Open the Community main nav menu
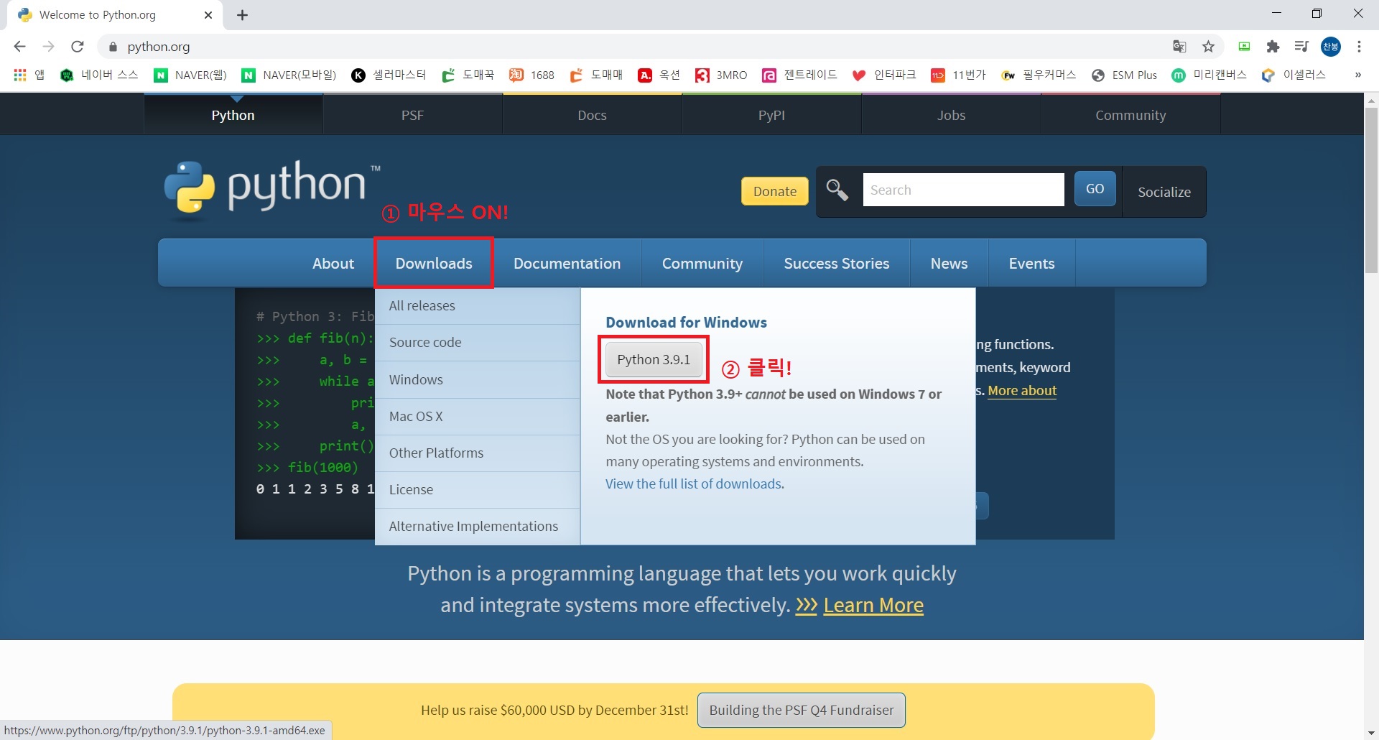1379x740 pixels. [702, 264]
